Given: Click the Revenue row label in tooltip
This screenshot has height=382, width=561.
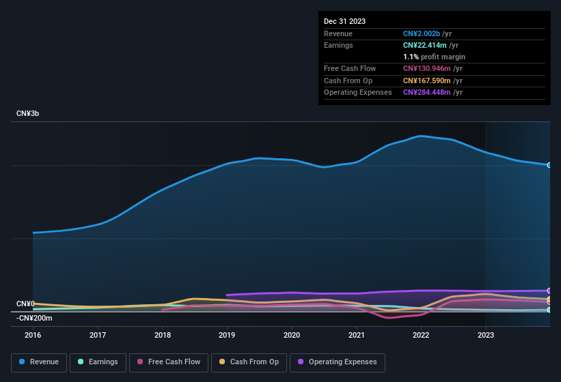Looking at the screenshot, I should [x=338, y=33].
